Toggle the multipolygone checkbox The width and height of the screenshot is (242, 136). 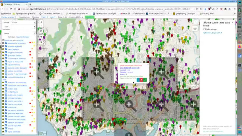tap(6, 92)
